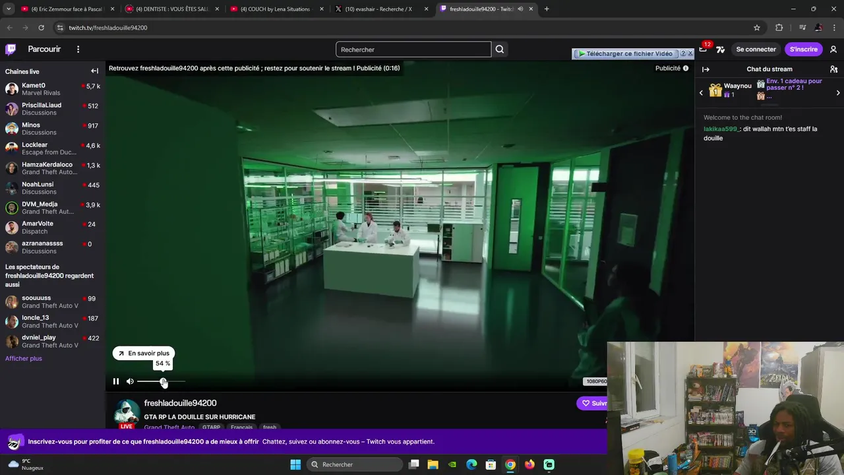
Task: Open the Twitch Turbo icon next to notifications
Action: (x=720, y=49)
